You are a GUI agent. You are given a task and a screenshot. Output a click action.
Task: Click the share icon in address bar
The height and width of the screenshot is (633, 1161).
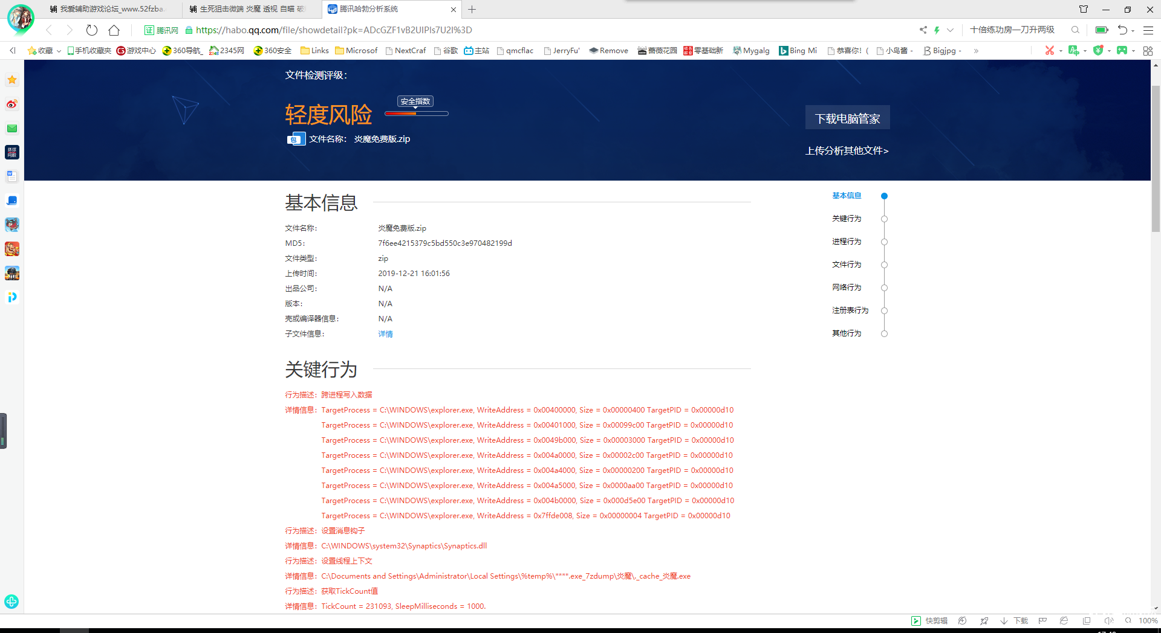(x=923, y=30)
